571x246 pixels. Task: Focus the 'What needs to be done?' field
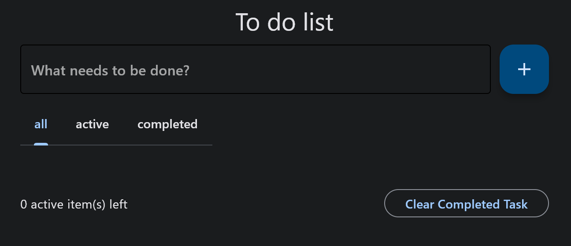pyautogui.click(x=255, y=69)
